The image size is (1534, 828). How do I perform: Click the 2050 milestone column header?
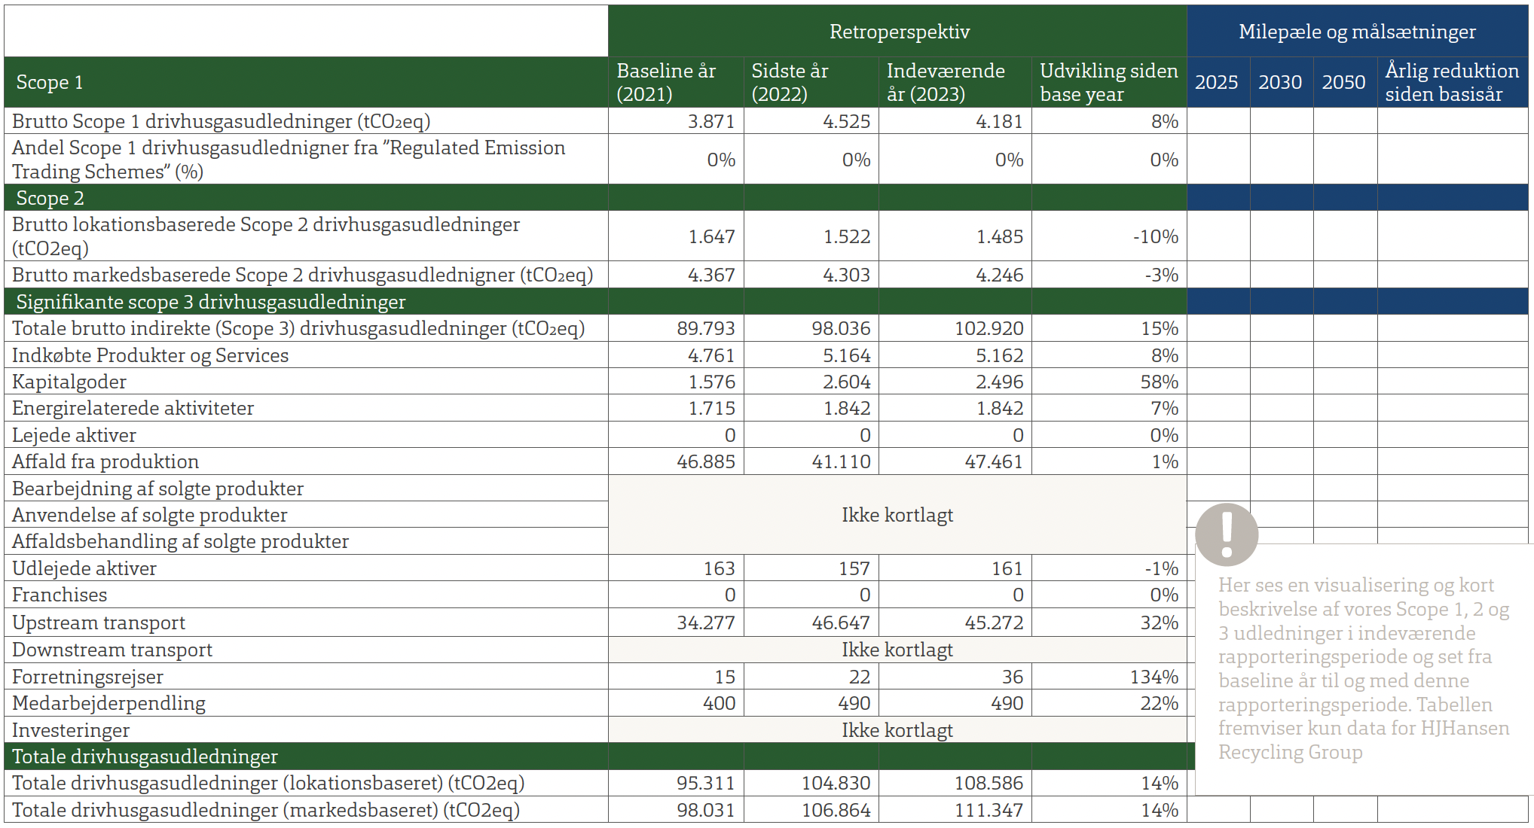(1343, 82)
